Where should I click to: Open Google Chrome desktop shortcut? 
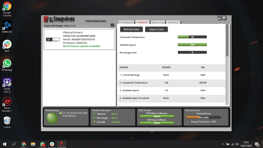pyautogui.click(x=7, y=9)
